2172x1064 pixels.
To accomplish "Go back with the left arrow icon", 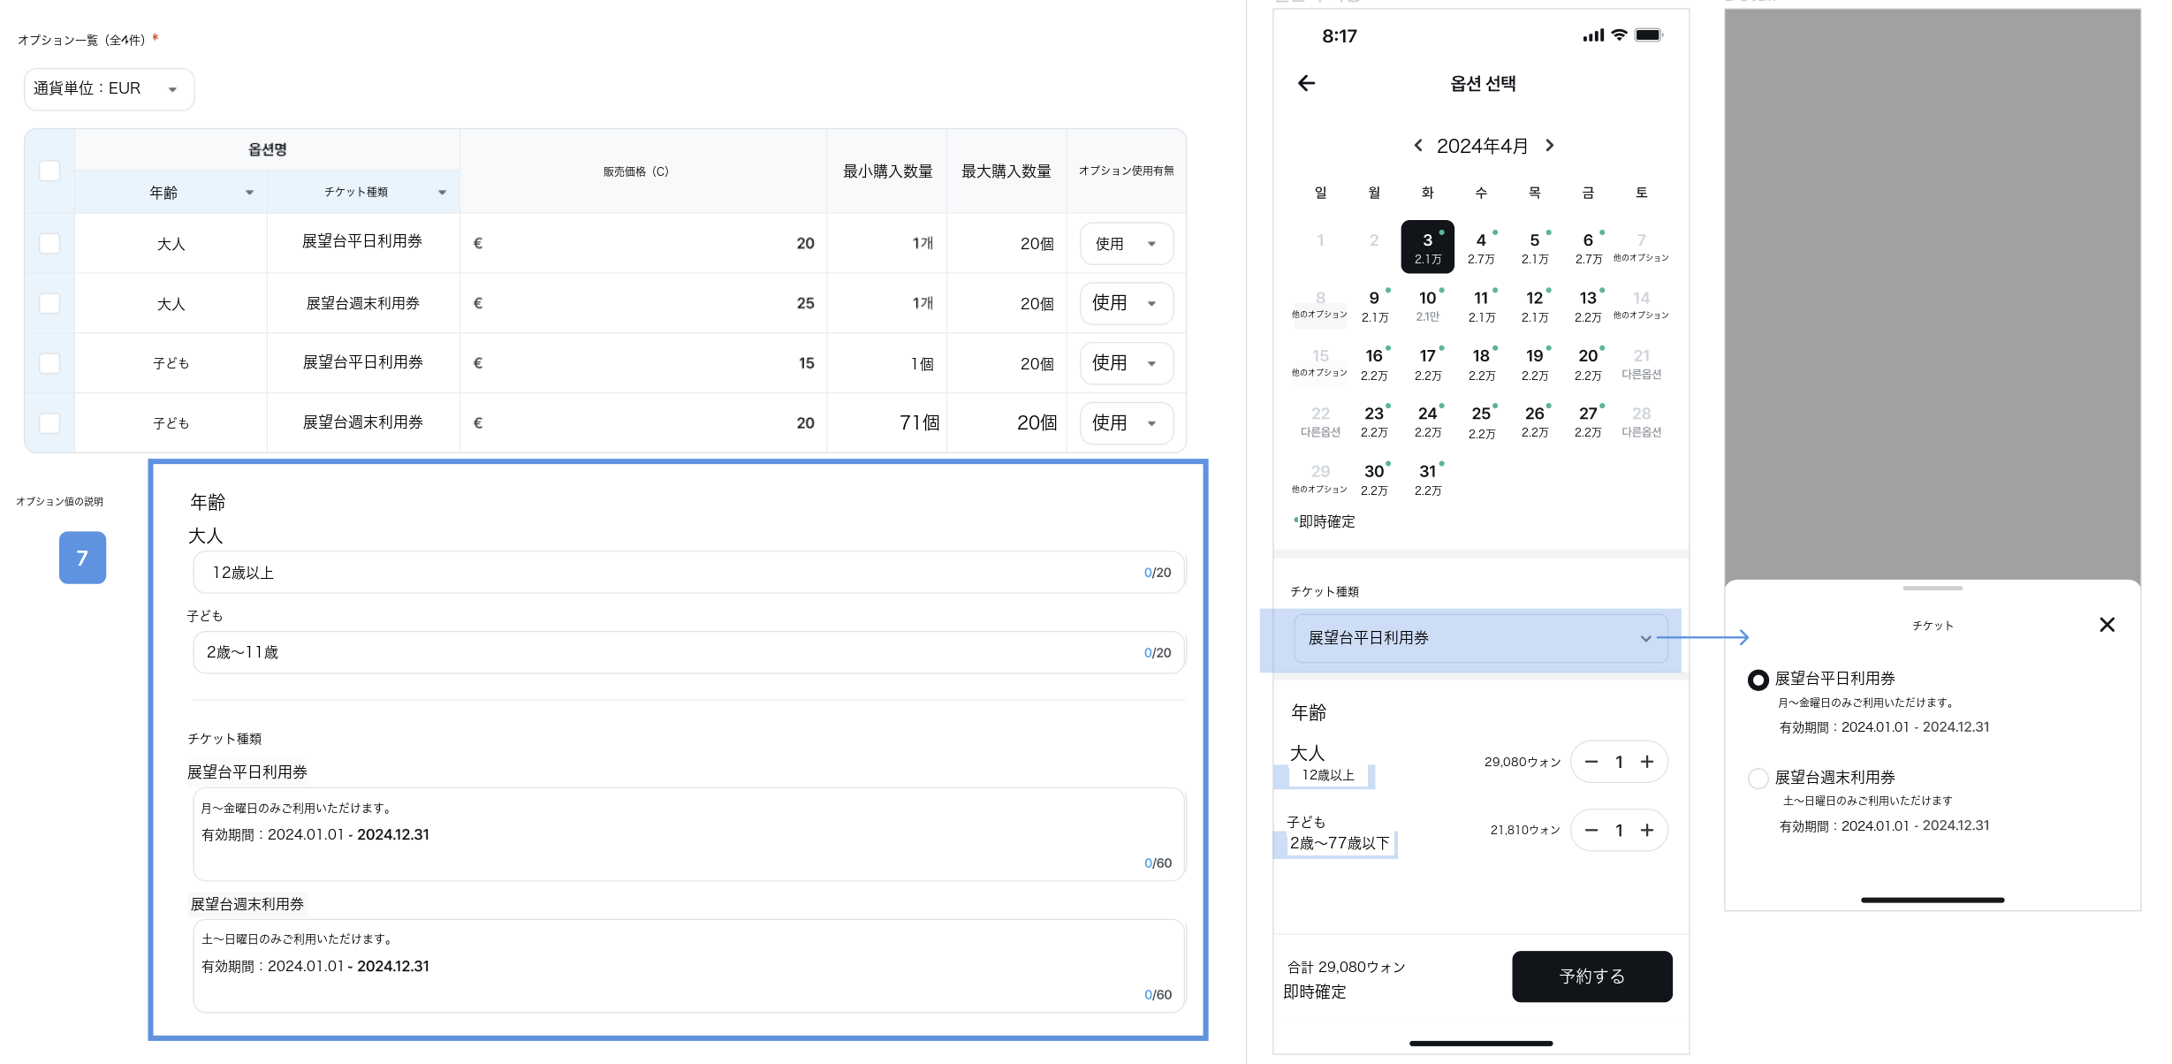I will pyautogui.click(x=1306, y=83).
